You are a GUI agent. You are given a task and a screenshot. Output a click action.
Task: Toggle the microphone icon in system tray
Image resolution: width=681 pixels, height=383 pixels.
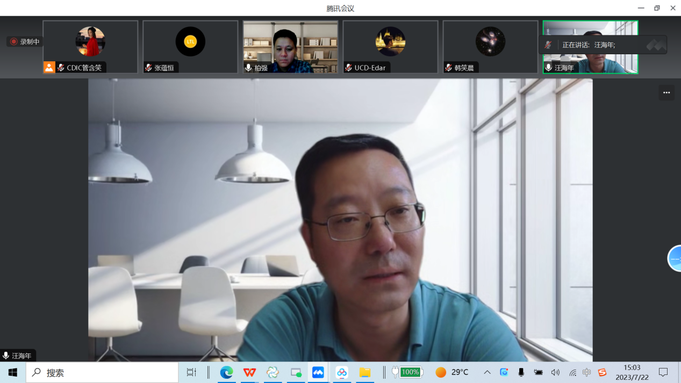pos(521,372)
